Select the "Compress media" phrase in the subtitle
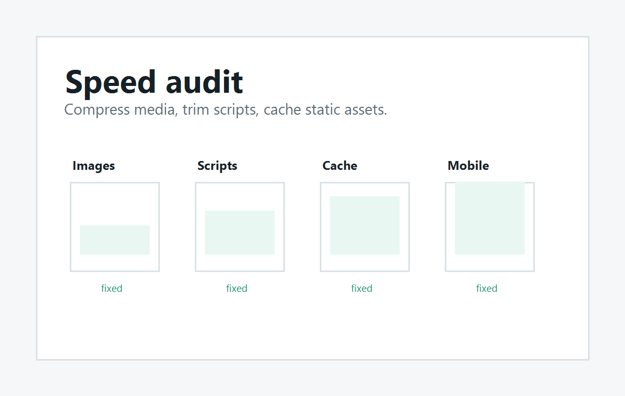Screen dimensions: 625x396 (121, 110)
